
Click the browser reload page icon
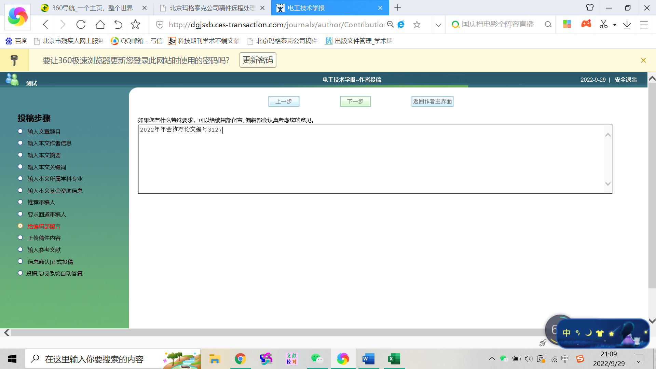pyautogui.click(x=81, y=25)
